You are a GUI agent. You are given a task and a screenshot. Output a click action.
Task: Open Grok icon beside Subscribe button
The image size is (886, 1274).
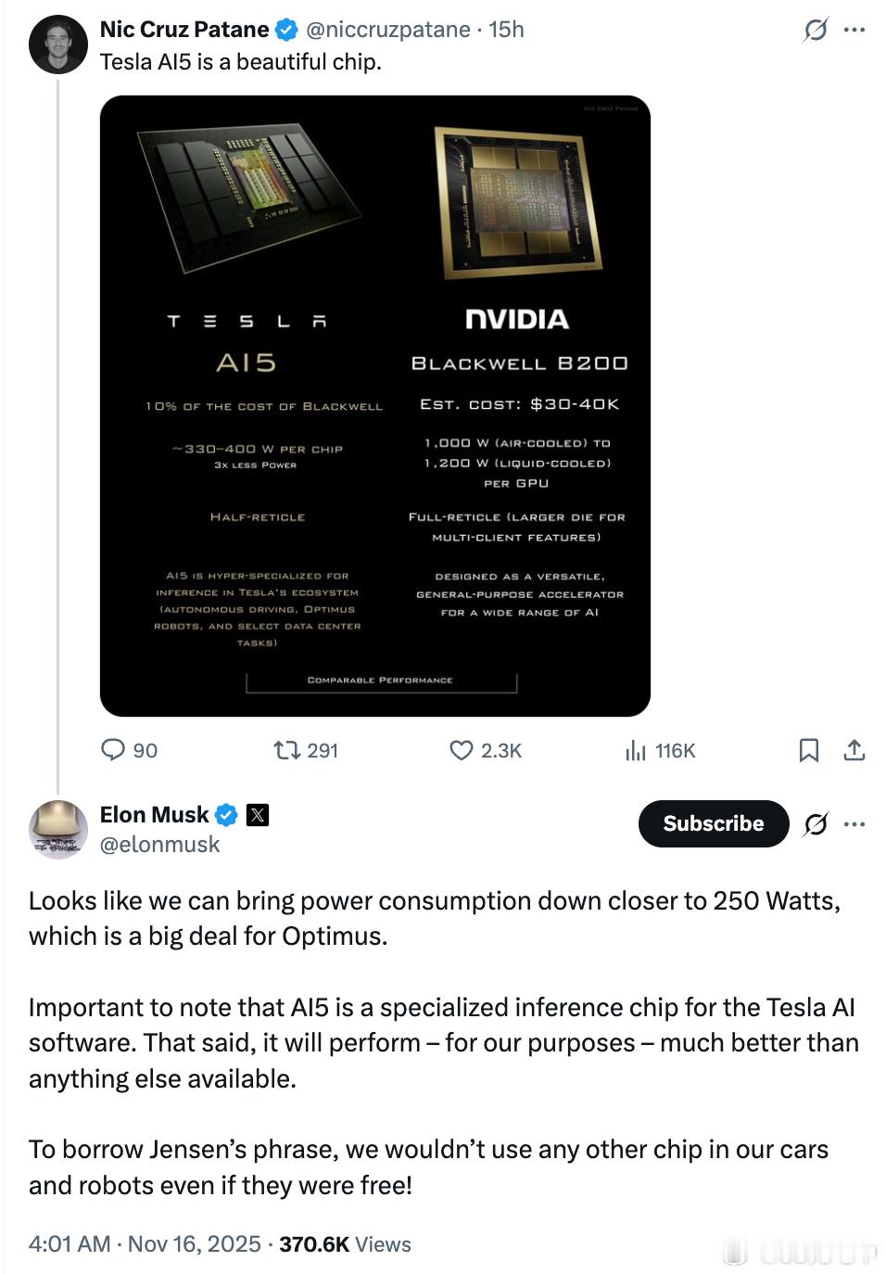coord(816,823)
